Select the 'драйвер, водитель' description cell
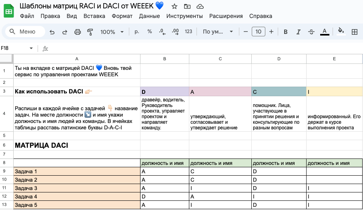The width and height of the screenshot is (363, 210). click(164, 114)
